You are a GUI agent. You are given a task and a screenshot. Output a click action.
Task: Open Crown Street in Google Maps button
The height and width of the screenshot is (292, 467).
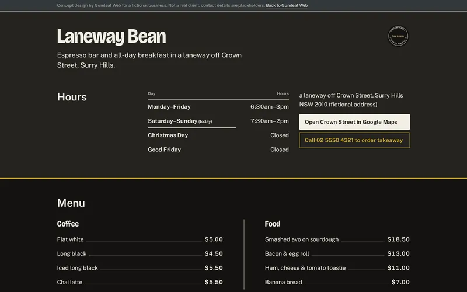[354, 122]
